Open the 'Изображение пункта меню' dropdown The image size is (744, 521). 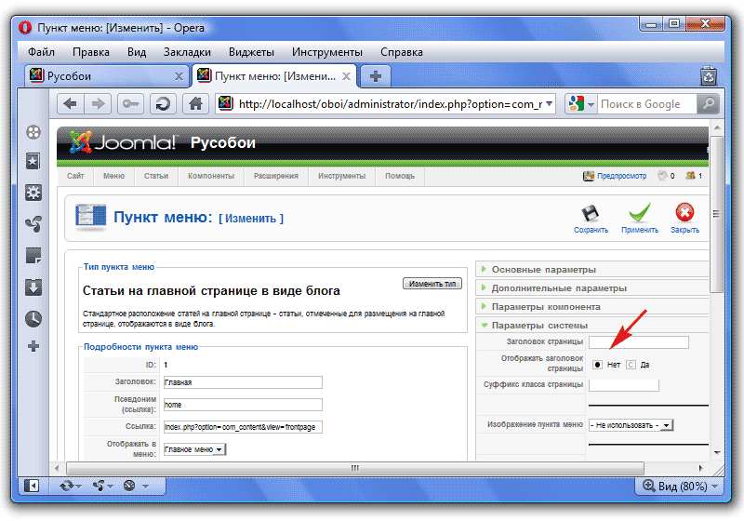point(631,425)
